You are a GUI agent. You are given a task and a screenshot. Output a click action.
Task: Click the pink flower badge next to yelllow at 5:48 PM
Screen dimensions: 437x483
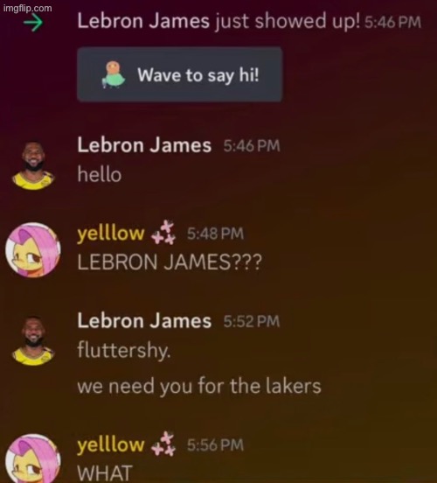pyautogui.click(x=163, y=233)
